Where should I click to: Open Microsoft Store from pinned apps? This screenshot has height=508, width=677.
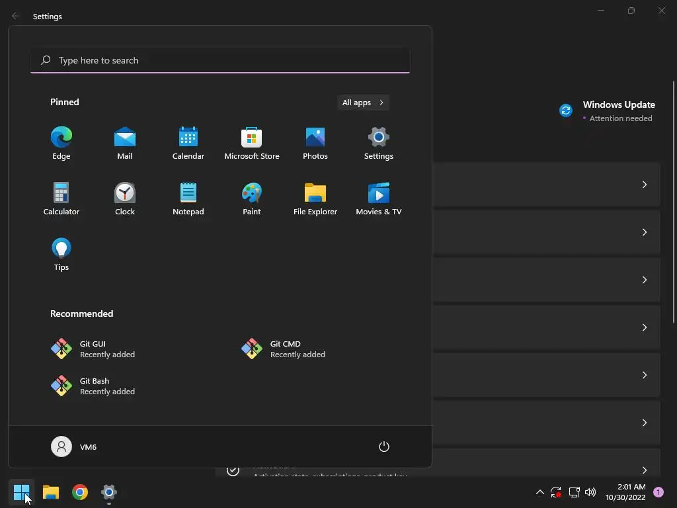coord(252,144)
